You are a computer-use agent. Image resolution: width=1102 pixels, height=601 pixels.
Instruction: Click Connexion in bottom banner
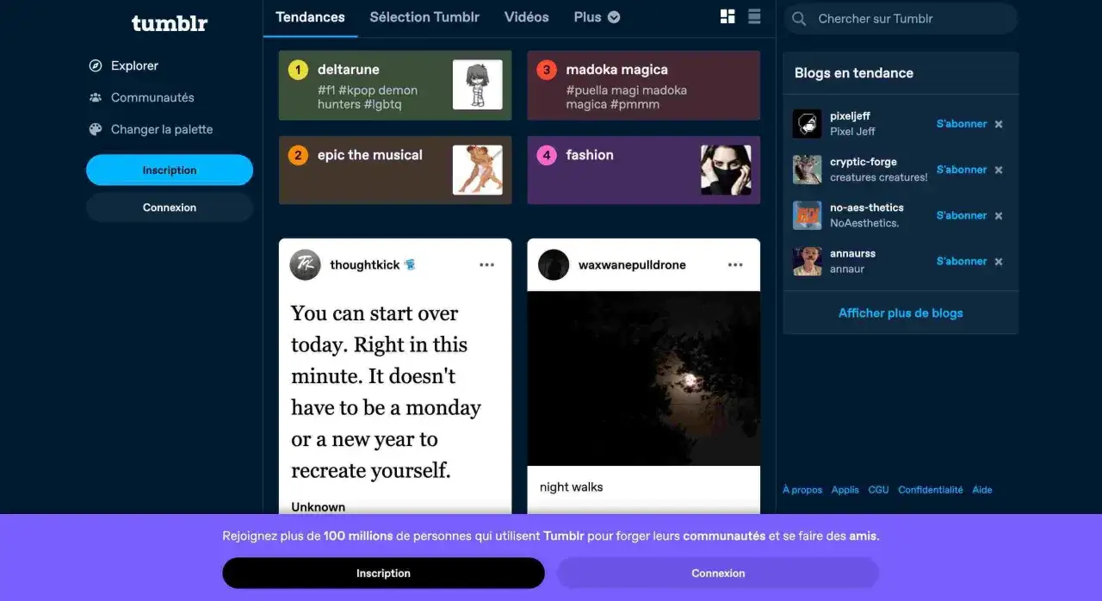(x=718, y=573)
